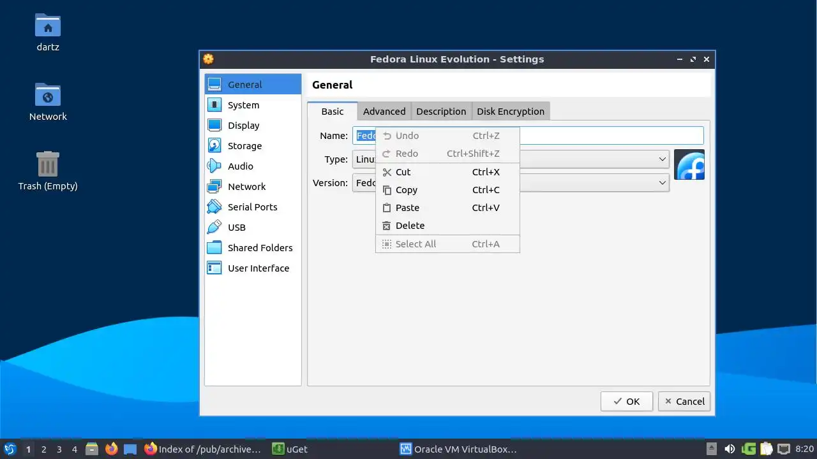Switch to the Advanced tab
Image resolution: width=817 pixels, height=459 pixels.
pos(384,111)
